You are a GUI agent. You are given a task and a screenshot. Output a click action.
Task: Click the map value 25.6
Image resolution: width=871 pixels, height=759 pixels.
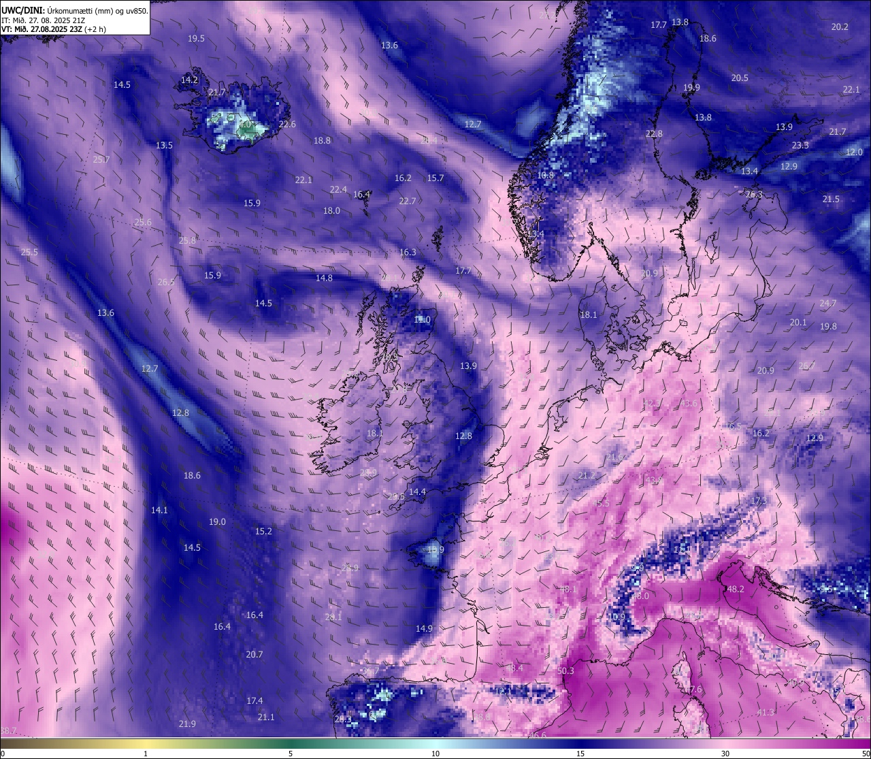coord(143,223)
